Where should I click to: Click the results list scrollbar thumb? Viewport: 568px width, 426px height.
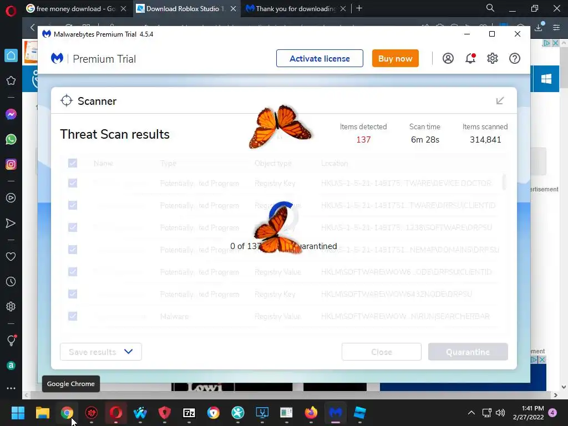click(504, 182)
